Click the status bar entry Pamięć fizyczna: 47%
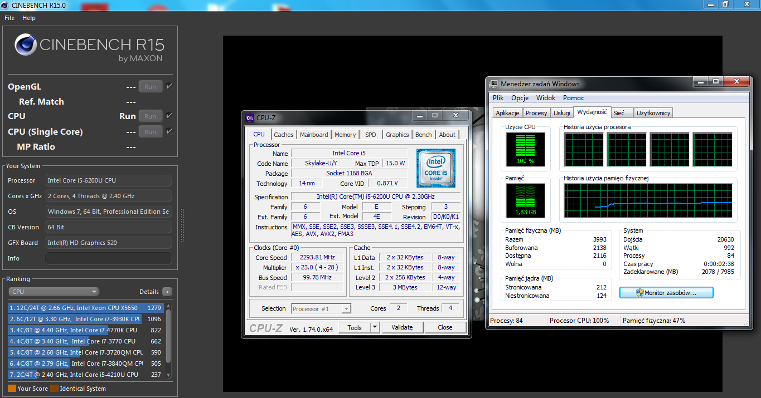This screenshot has height=398, width=761. tap(654, 321)
